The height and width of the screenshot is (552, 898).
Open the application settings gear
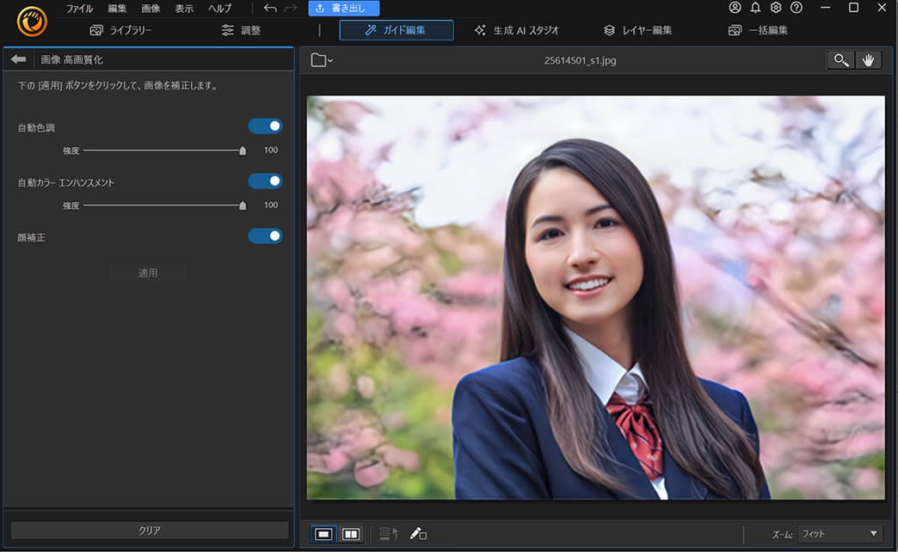coord(775,8)
